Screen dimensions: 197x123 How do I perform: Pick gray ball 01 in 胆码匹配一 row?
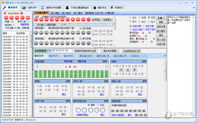point(36,33)
